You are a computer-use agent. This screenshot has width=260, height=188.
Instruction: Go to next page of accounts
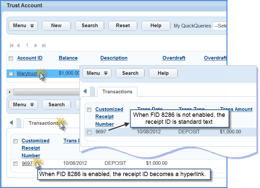(36, 45)
